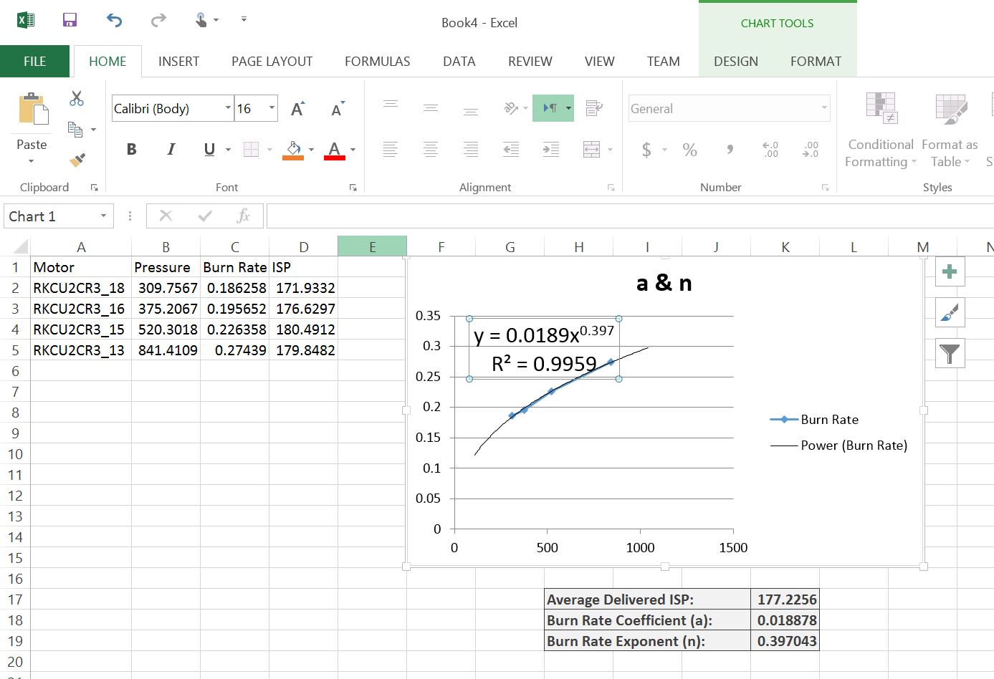Image resolution: width=994 pixels, height=679 pixels.
Task: Switch to the FORMULAS ribbon tab
Action: [378, 61]
